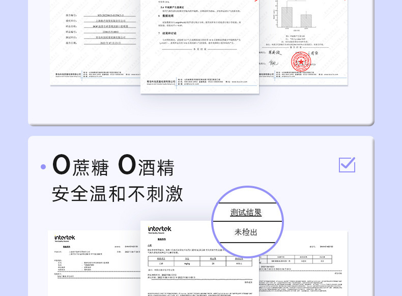Click the Intertek logo on left report
The height and width of the screenshot is (296, 402).
[x=65, y=238]
